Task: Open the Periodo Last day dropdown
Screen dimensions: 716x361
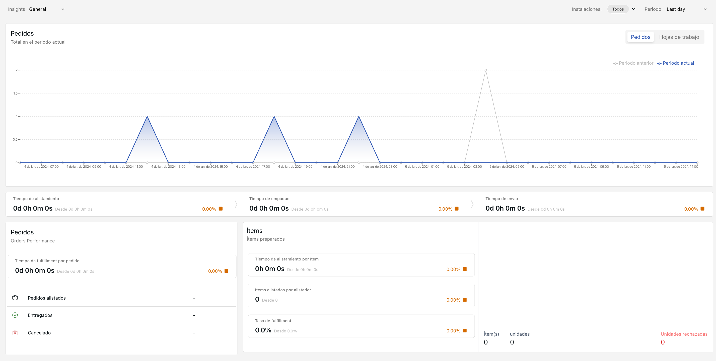Action: coord(686,9)
